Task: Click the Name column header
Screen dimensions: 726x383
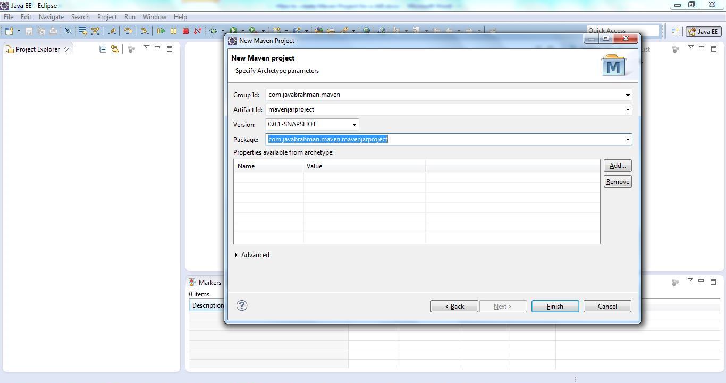Action: pyautogui.click(x=268, y=166)
